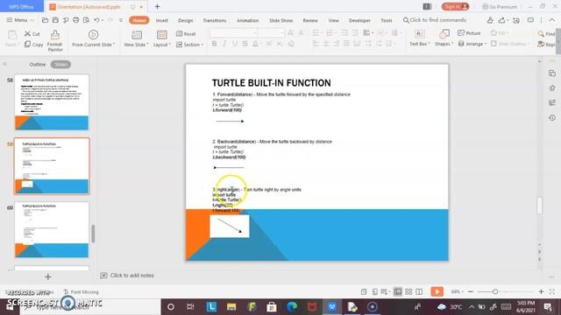Expand the Section dropdown
The image size is (561, 315).
pos(189,45)
